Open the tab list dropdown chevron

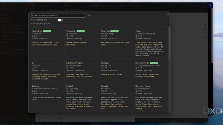click(x=201, y=5)
